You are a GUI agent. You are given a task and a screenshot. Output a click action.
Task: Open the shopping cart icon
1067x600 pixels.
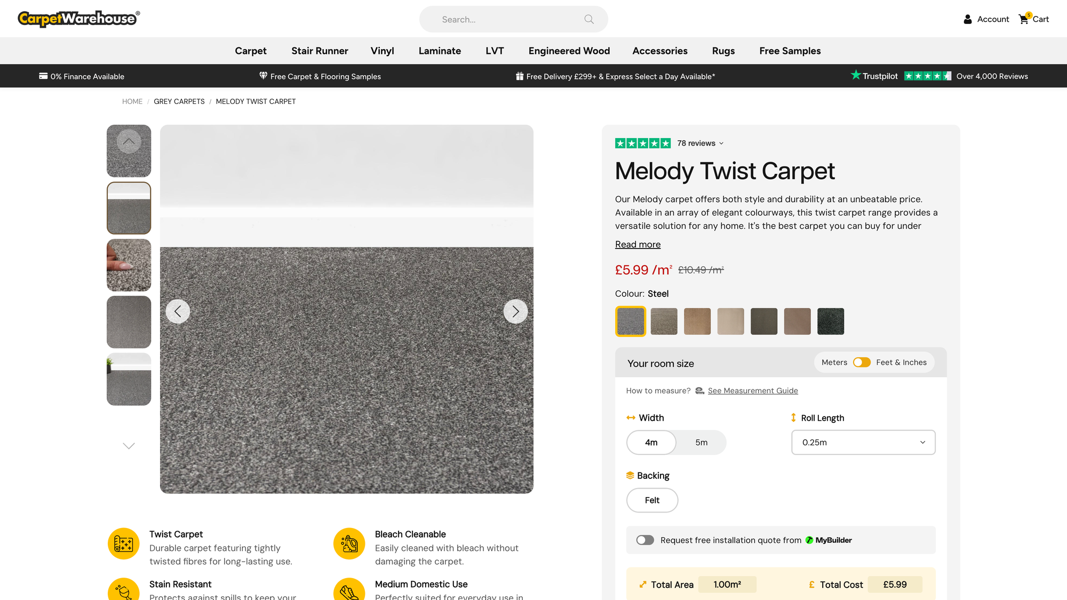[x=1024, y=19]
